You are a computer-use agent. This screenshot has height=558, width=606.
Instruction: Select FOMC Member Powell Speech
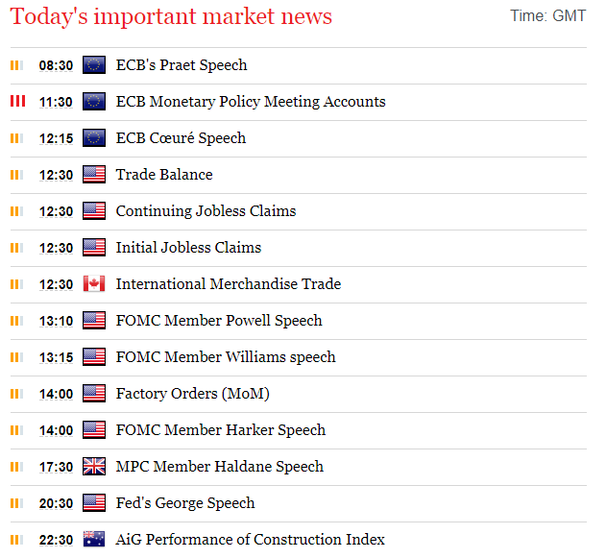coord(219,321)
